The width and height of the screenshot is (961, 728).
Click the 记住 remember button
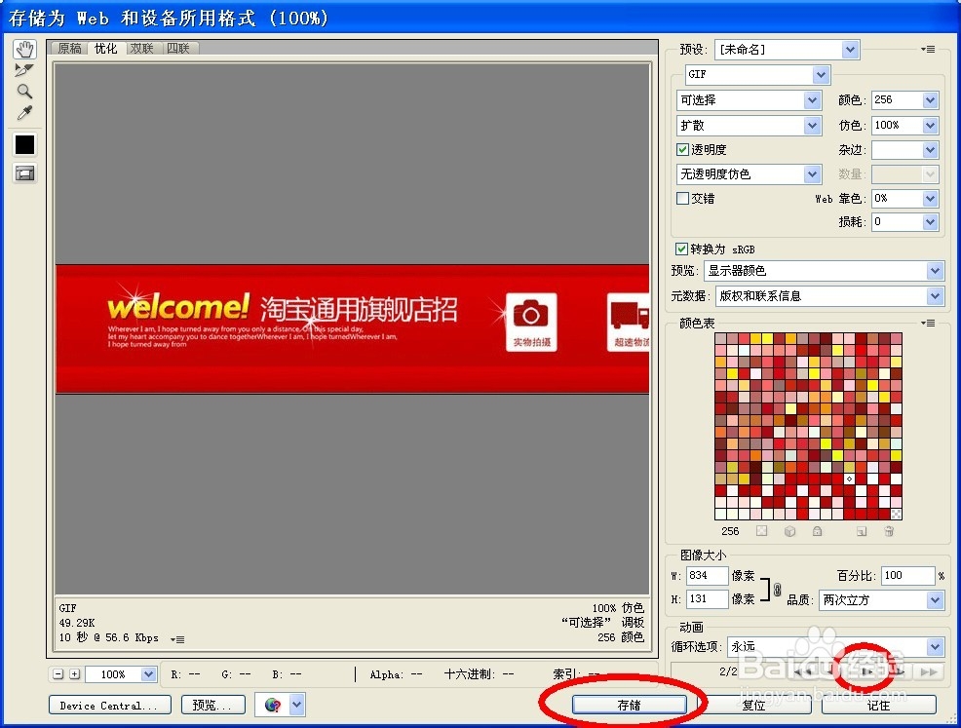pyautogui.click(x=879, y=706)
